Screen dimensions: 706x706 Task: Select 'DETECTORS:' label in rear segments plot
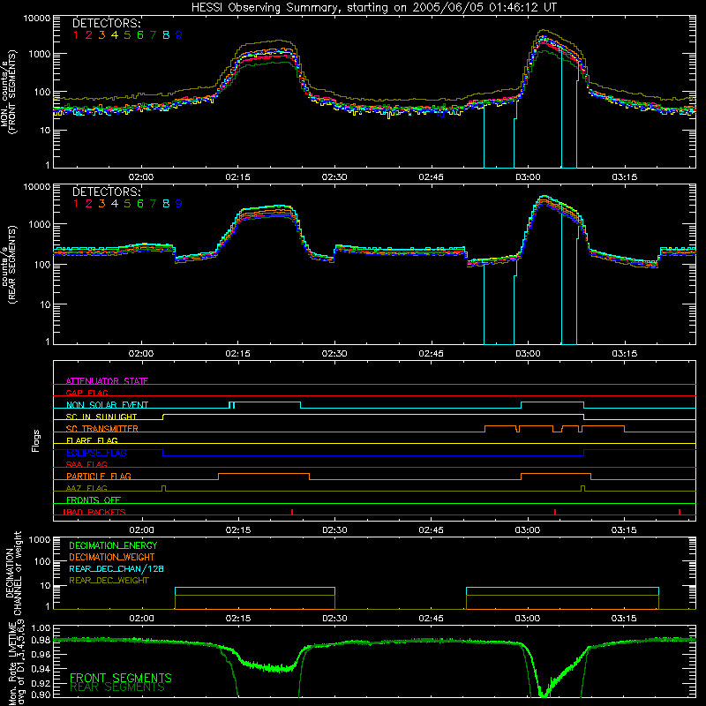coord(106,192)
